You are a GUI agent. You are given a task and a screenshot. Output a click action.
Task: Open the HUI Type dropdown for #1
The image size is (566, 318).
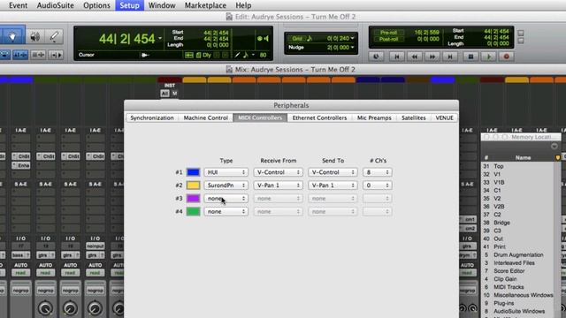(x=226, y=172)
